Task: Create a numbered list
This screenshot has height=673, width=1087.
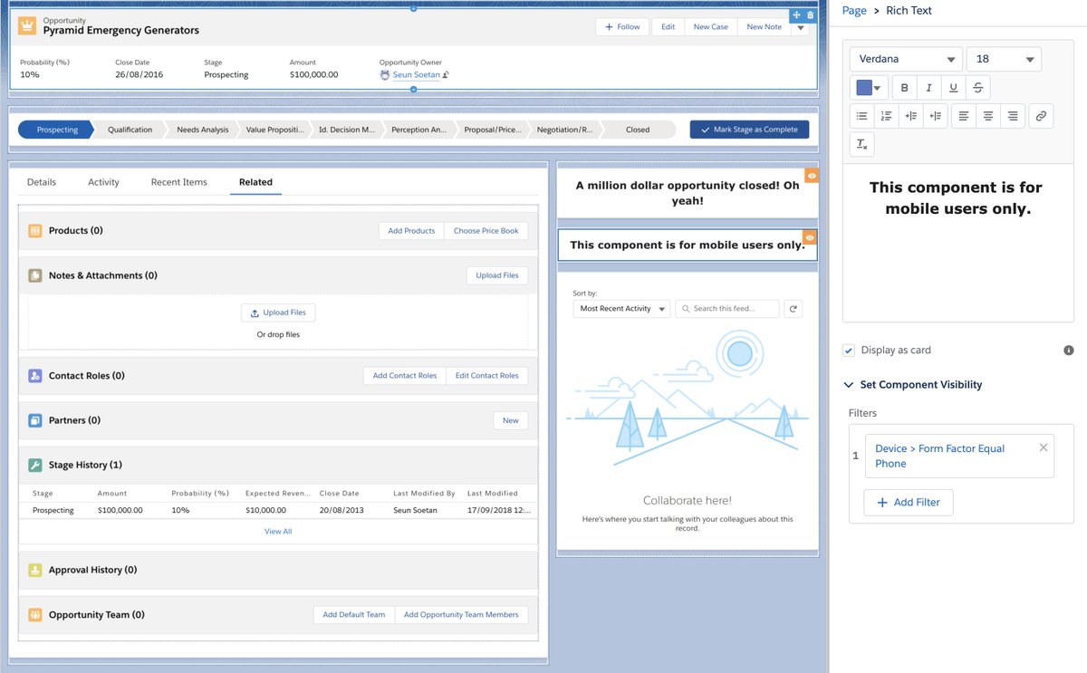Action: point(886,116)
